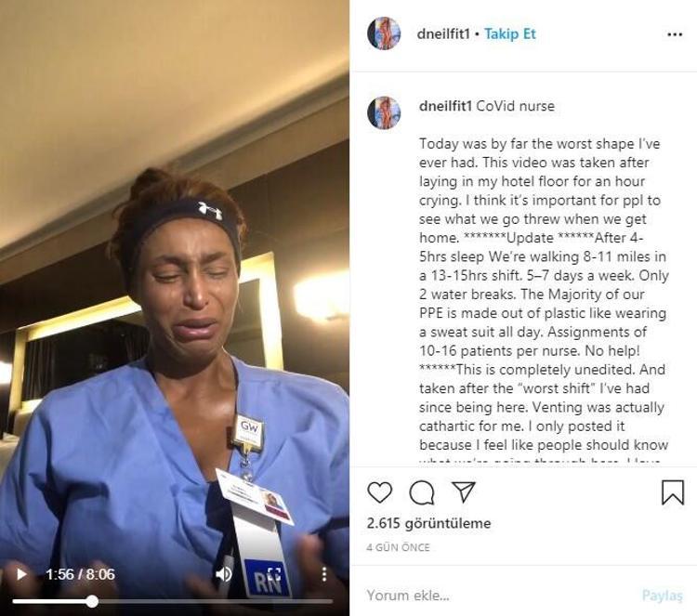Seek the video using the progress bar
This screenshot has height=616, width=697.
click(x=173, y=601)
